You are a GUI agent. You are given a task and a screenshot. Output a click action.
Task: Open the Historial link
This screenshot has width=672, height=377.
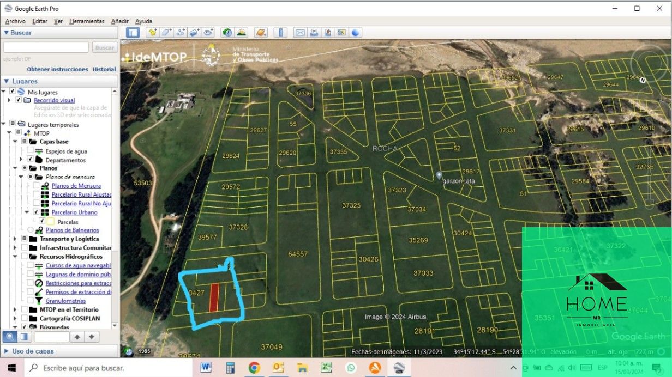pos(104,69)
